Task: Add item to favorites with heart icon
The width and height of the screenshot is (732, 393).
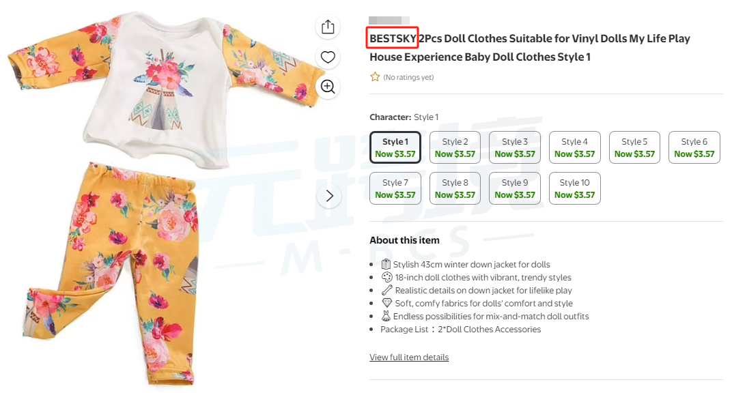Action: pos(328,57)
